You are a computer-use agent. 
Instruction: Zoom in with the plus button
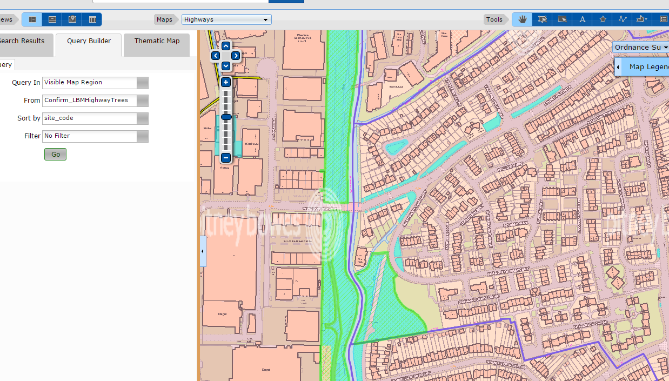(226, 82)
